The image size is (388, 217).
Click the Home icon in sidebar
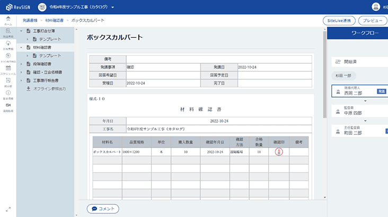(x=8, y=20)
